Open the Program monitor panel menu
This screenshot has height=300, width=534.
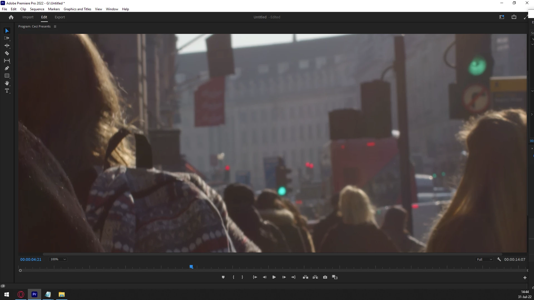tap(55, 27)
